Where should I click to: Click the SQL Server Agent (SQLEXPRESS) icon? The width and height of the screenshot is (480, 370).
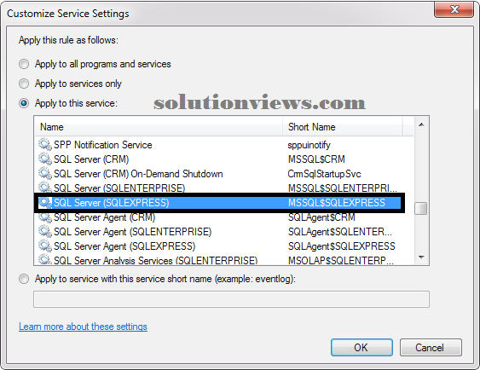tap(44, 246)
